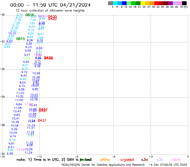The width and height of the screenshot is (190, 167).
Task: Click the 10.24 wave height value
Action: [x=29, y=150]
